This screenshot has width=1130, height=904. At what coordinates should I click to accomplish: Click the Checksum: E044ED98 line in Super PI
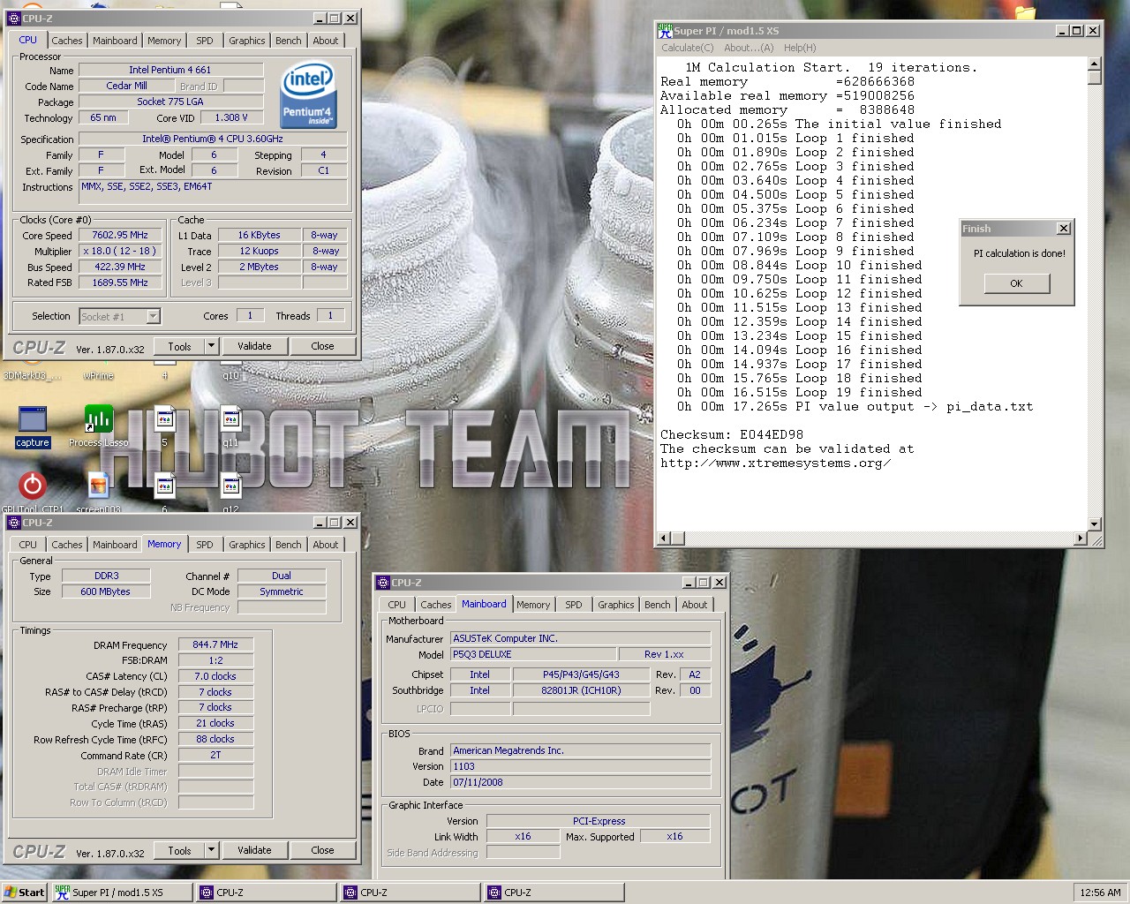pyautogui.click(x=732, y=434)
